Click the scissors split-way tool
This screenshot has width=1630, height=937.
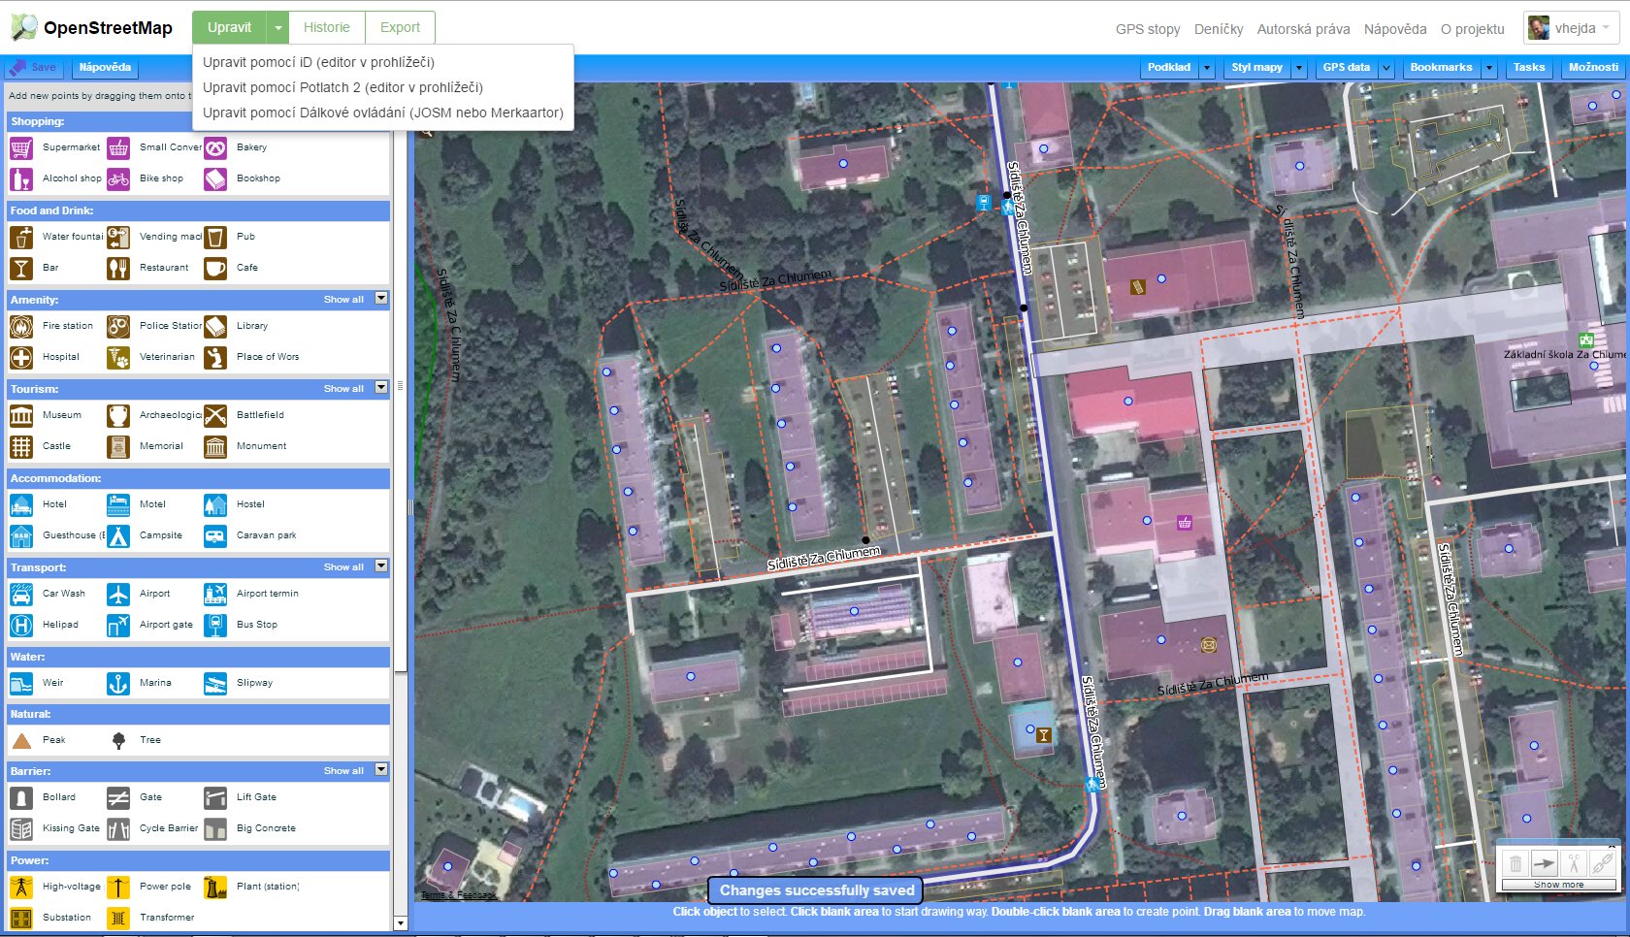(1574, 862)
